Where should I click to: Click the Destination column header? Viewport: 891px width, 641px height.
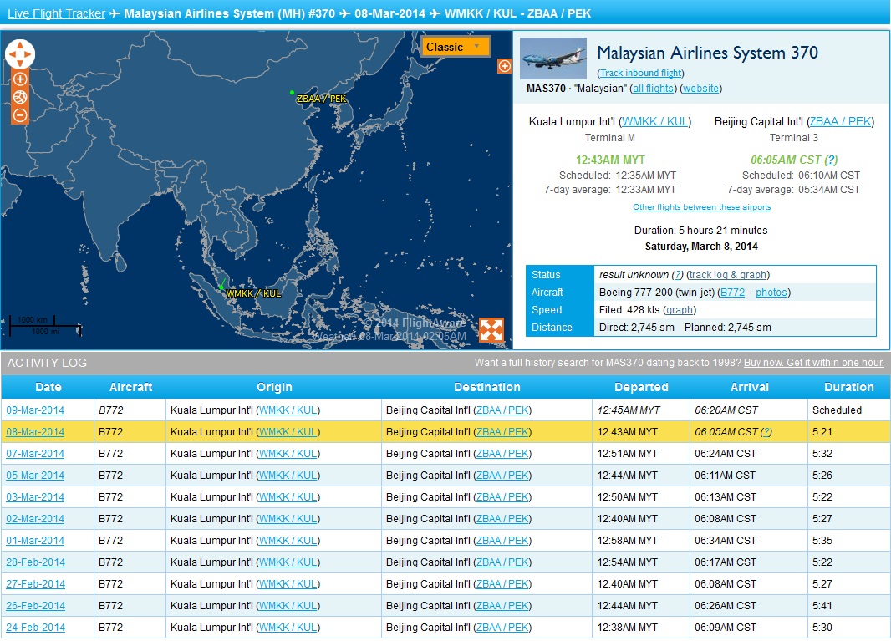[487, 387]
